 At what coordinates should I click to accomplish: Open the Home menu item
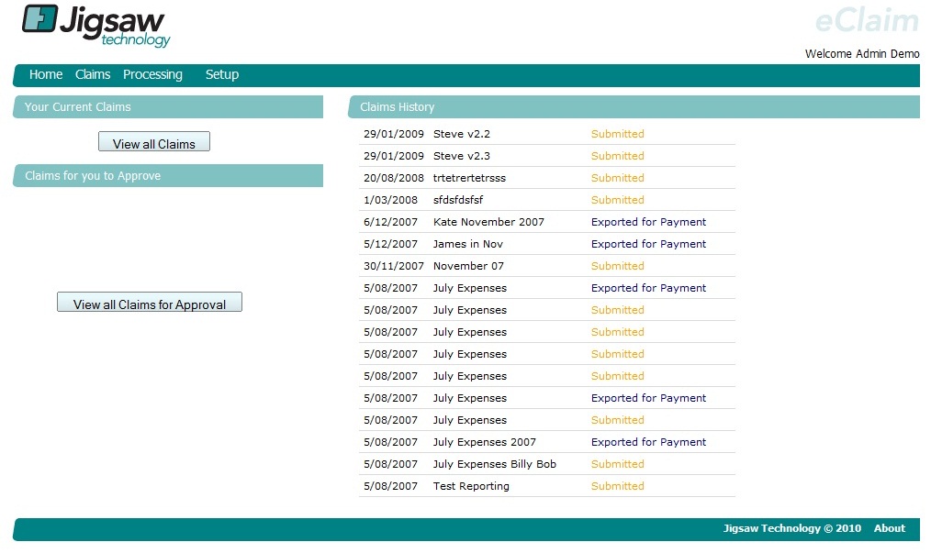(x=46, y=74)
